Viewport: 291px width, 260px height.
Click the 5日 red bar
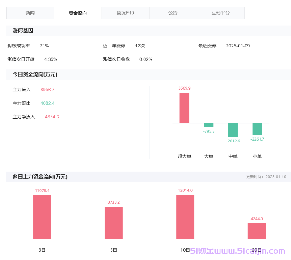pyautogui.click(x=114, y=223)
